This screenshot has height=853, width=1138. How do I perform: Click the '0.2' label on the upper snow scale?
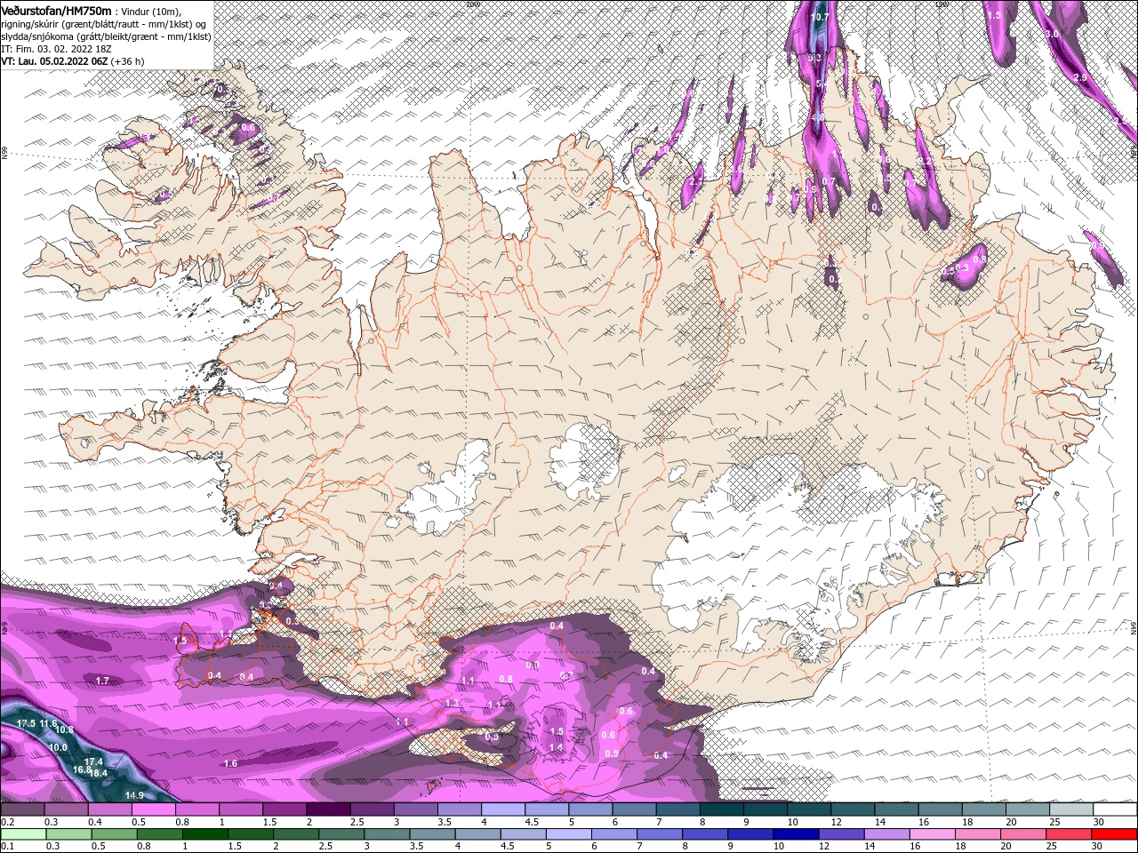(8, 822)
